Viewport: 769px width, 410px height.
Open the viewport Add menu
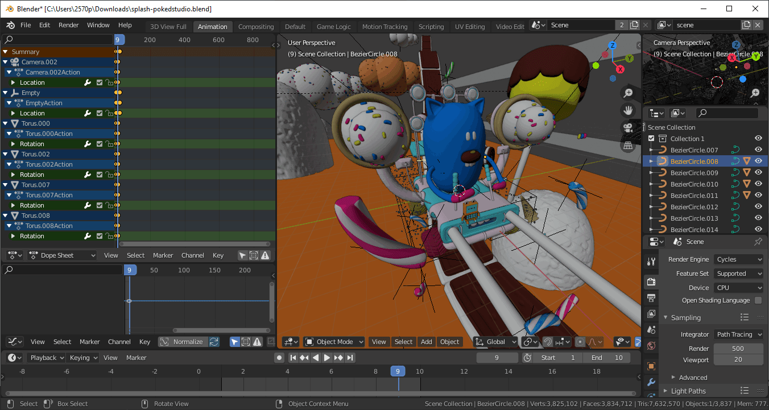pos(426,342)
